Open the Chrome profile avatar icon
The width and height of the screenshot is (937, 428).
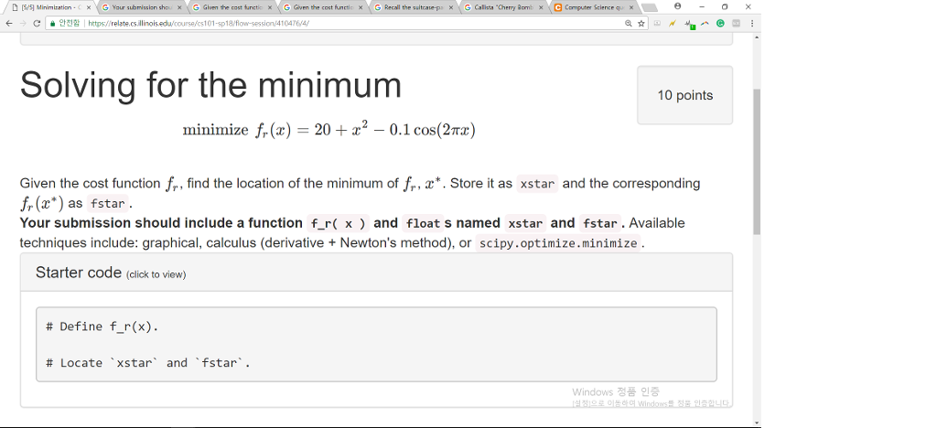click(x=677, y=6)
